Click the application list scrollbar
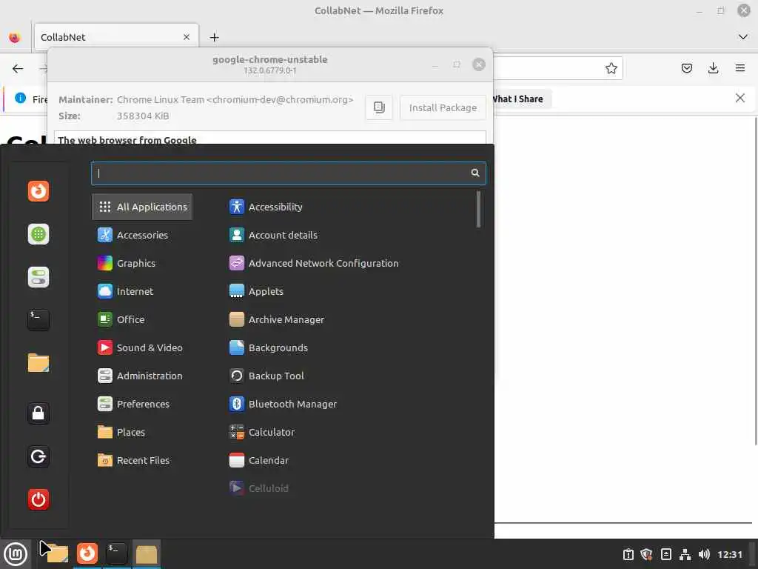 click(479, 209)
